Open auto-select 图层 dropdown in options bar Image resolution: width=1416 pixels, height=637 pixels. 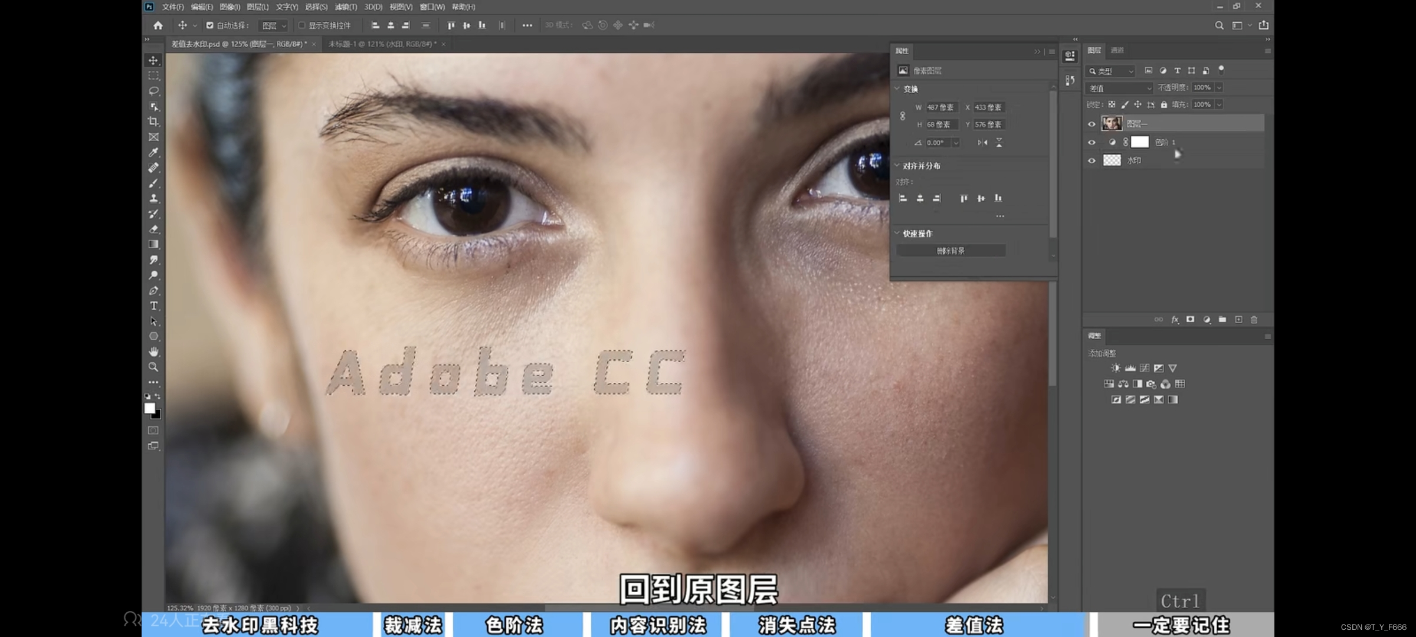(274, 25)
